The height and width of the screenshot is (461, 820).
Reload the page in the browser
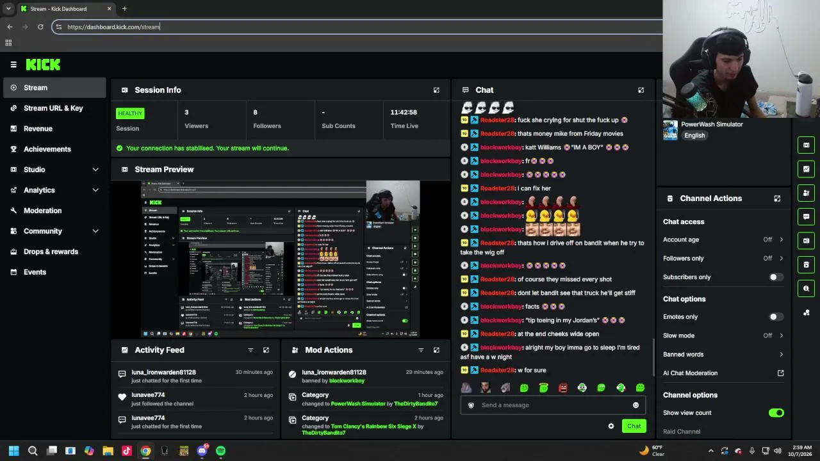pyautogui.click(x=40, y=27)
